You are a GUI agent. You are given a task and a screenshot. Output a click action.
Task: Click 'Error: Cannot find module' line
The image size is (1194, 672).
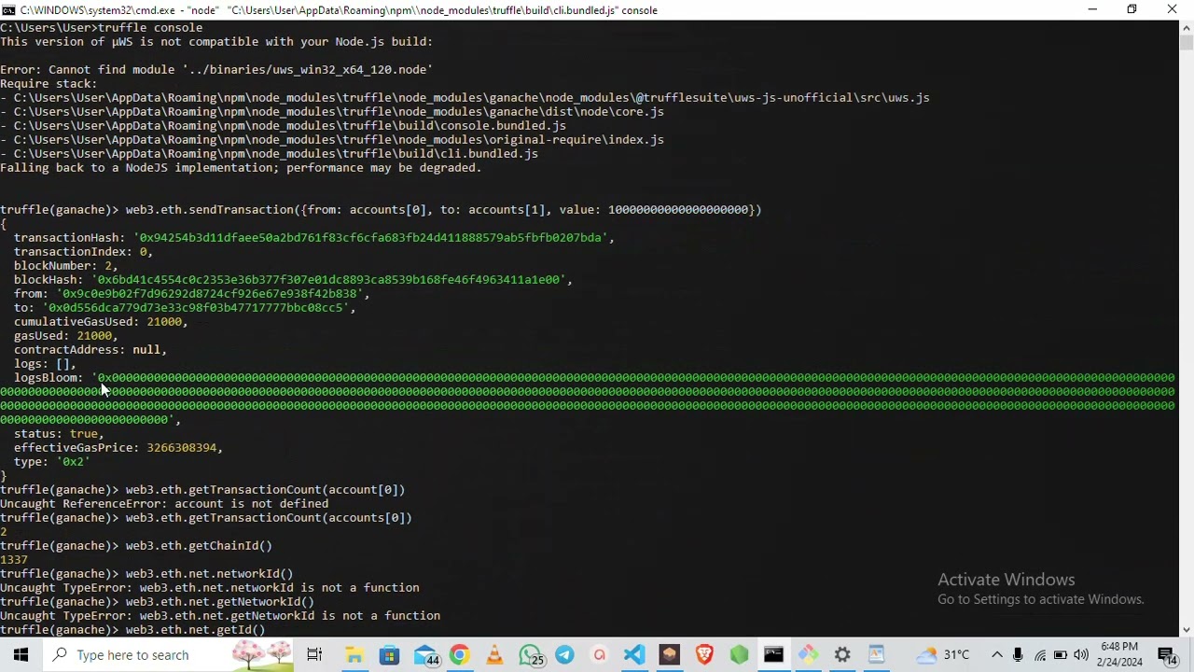coord(216,70)
